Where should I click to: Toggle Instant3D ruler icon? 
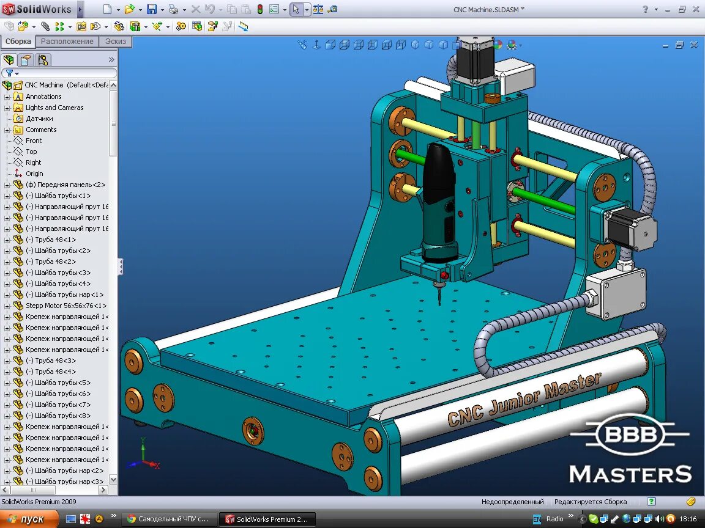[243, 26]
